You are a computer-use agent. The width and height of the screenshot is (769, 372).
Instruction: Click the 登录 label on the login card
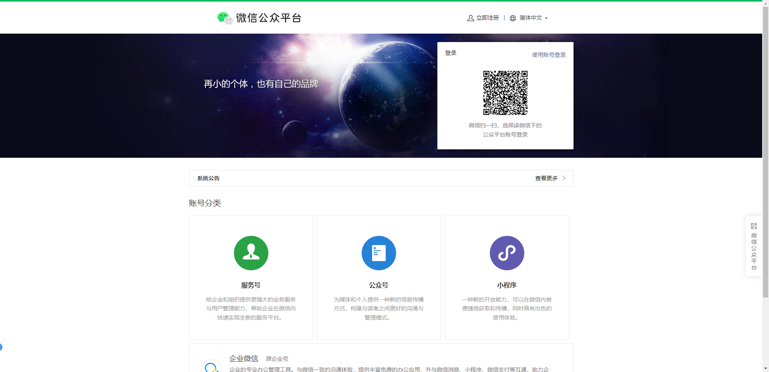coord(451,52)
